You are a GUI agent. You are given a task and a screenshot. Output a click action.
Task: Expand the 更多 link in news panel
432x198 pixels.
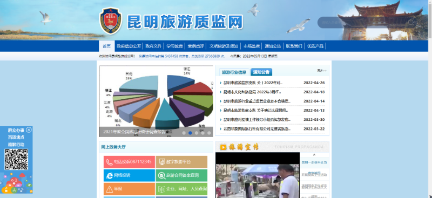[321, 71]
